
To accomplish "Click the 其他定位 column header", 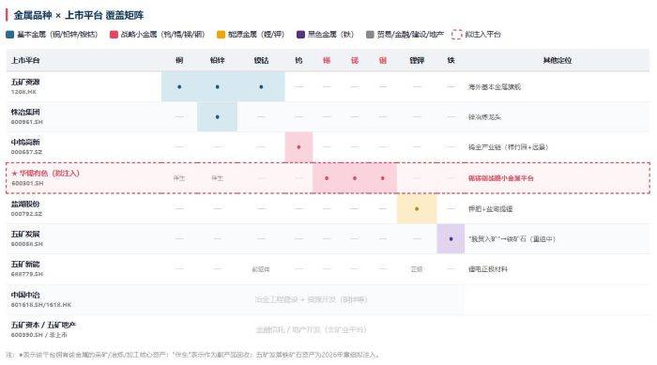I will (x=557, y=60).
